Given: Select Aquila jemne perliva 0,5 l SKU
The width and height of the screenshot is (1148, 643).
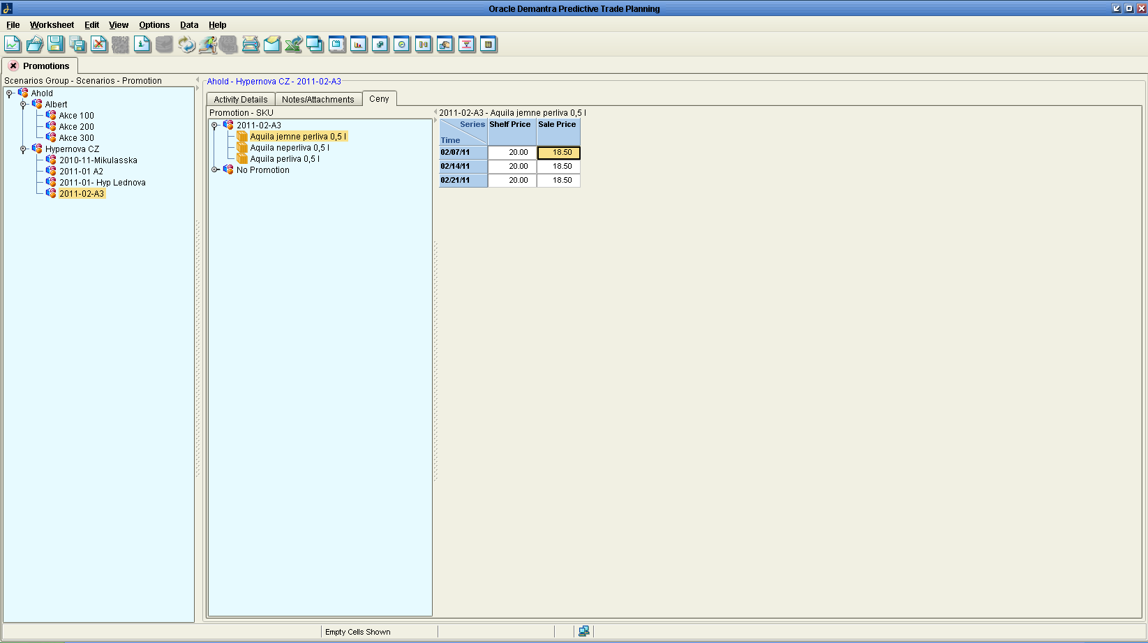Looking at the screenshot, I should [298, 137].
